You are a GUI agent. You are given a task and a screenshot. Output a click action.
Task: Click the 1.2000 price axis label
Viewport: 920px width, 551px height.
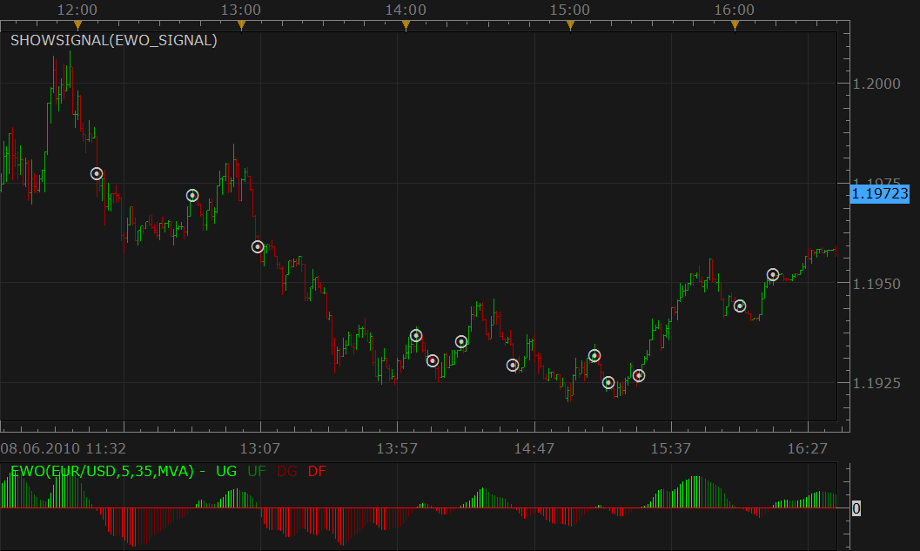coord(876,84)
